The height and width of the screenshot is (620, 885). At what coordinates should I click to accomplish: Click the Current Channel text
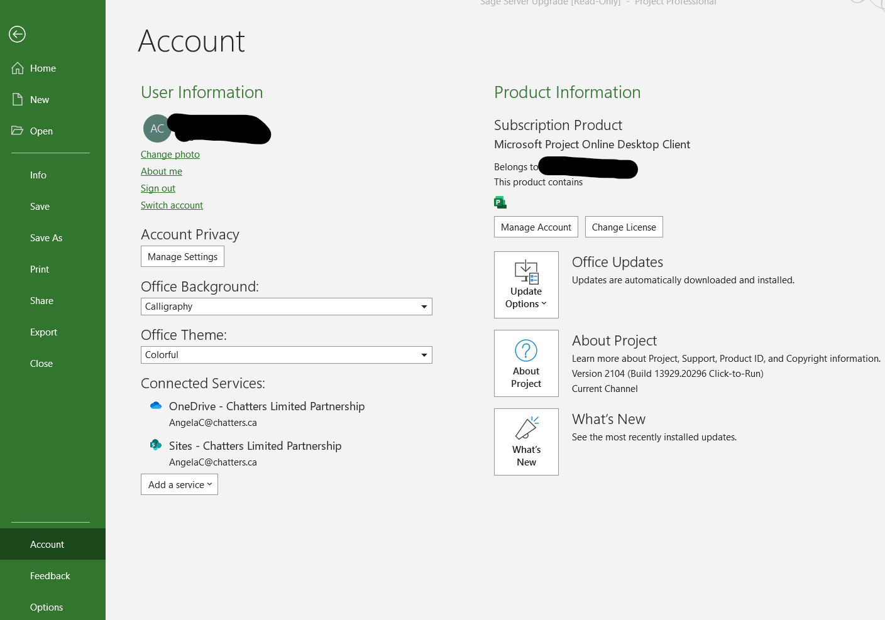click(x=605, y=389)
